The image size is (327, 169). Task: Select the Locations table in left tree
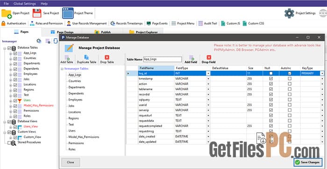30,84
